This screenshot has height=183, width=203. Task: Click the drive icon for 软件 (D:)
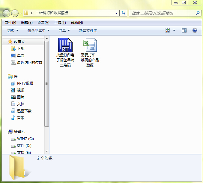13,146
